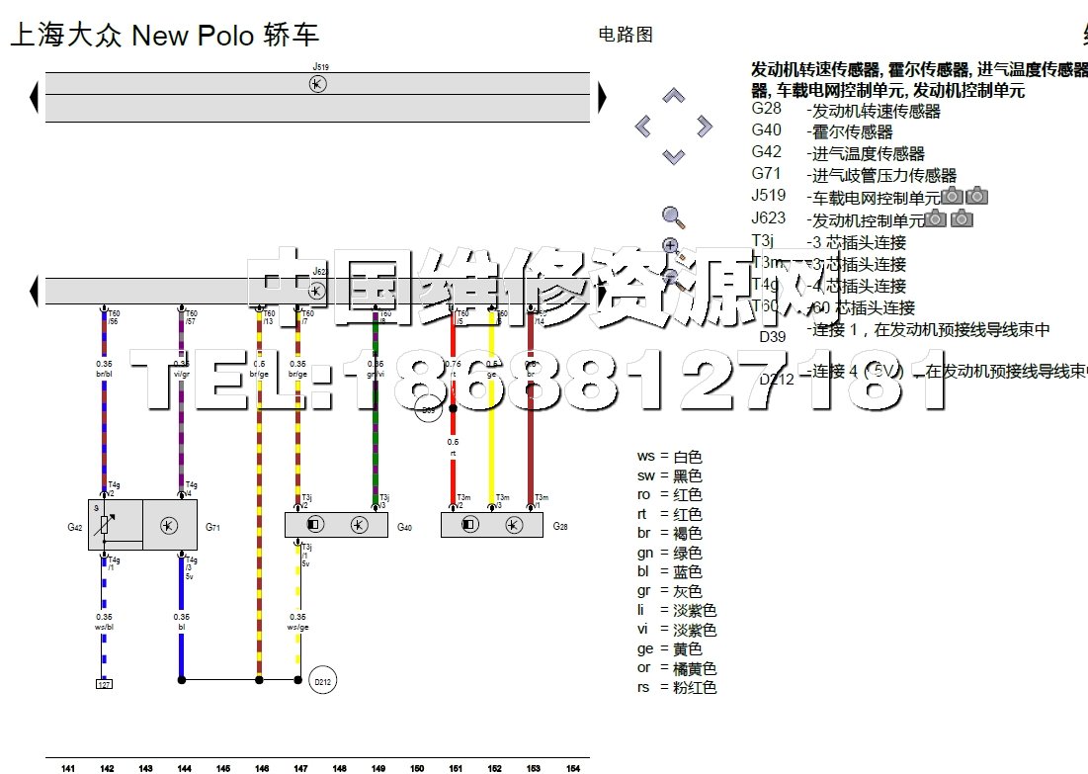
Task: Pan diagram up with up arrow
Action: (x=674, y=96)
